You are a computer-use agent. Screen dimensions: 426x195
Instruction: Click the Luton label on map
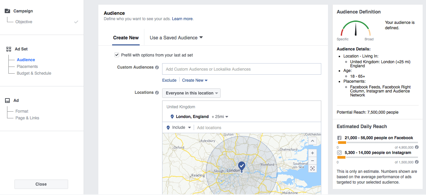click(x=229, y=134)
